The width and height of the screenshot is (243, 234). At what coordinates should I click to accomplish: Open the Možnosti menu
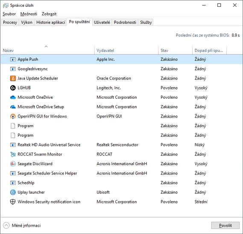coord(29,14)
